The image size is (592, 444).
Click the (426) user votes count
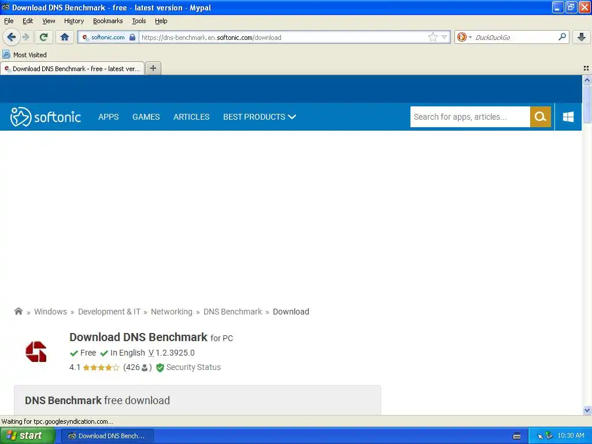click(x=138, y=367)
